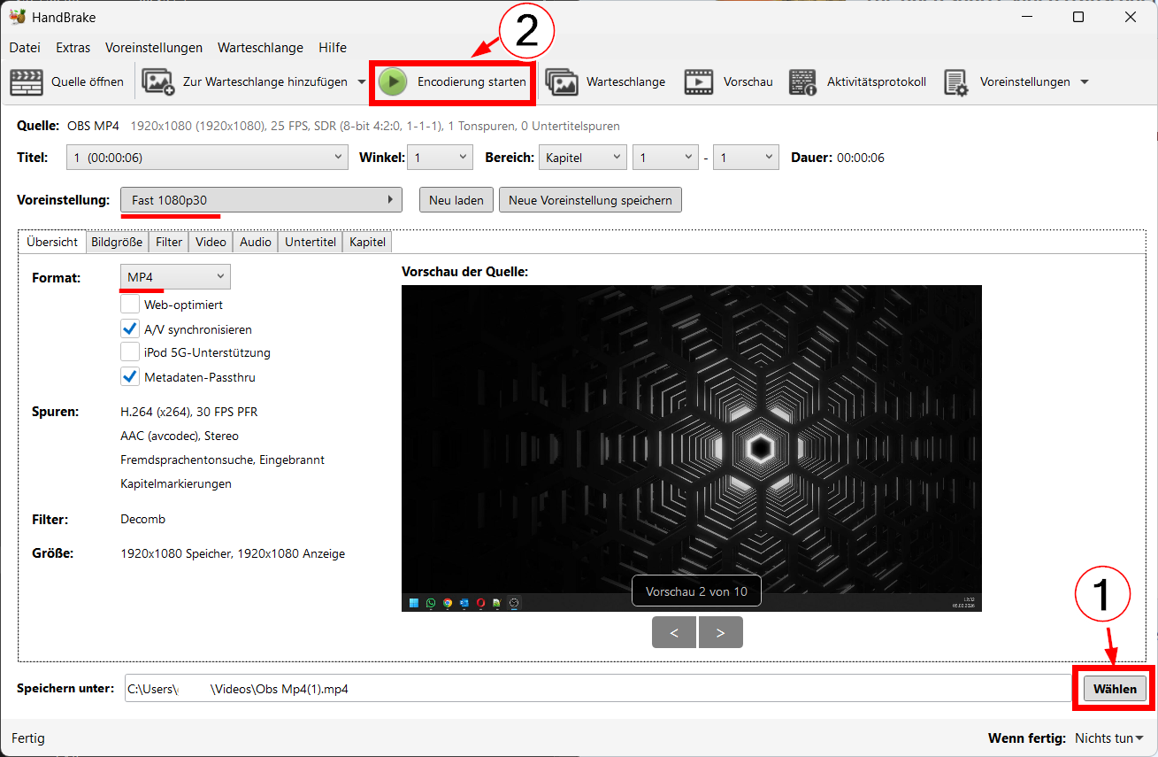Click the Neu laden button

click(456, 200)
